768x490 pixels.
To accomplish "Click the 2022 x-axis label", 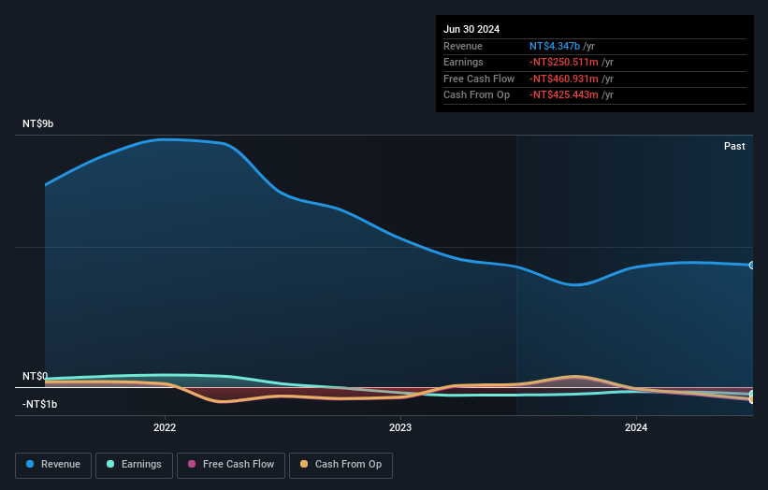I will tap(165, 427).
